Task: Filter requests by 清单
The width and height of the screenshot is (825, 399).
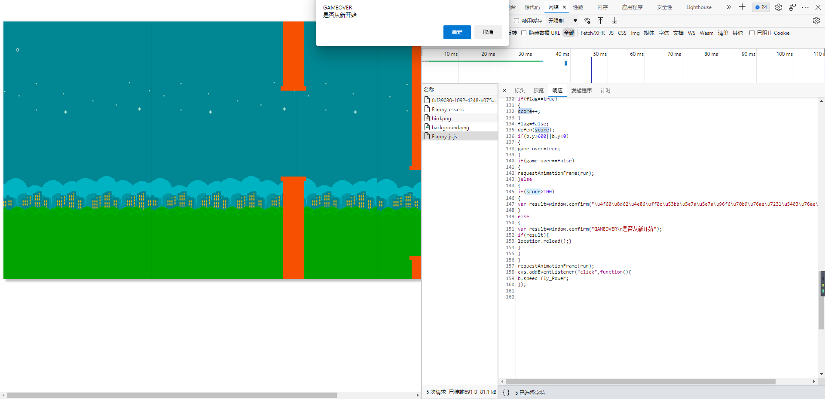Action: (x=723, y=33)
